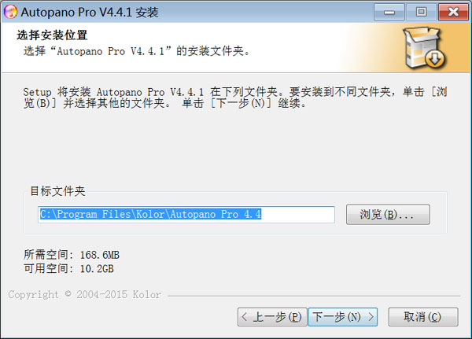Cancel the installation with 取消(C)

coord(423,317)
